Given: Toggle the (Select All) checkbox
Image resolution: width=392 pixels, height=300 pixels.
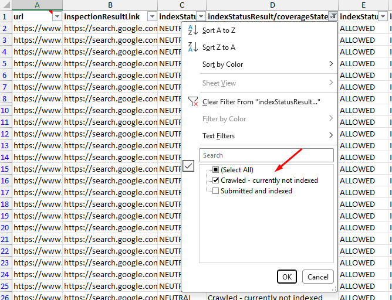Looking at the screenshot, I should click(215, 170).
